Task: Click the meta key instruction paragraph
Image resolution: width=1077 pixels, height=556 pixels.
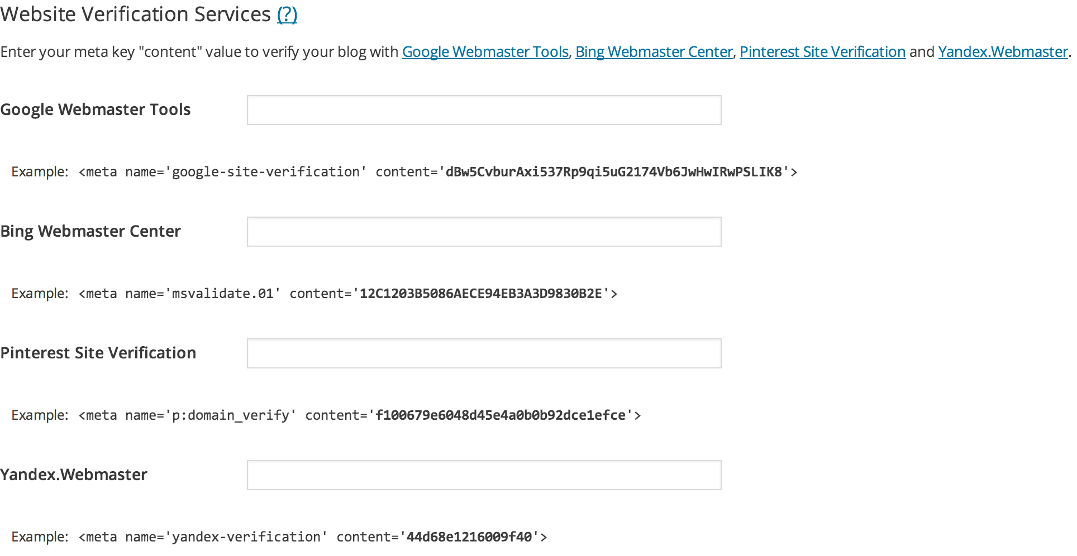Action: click(x=196, y=51)
